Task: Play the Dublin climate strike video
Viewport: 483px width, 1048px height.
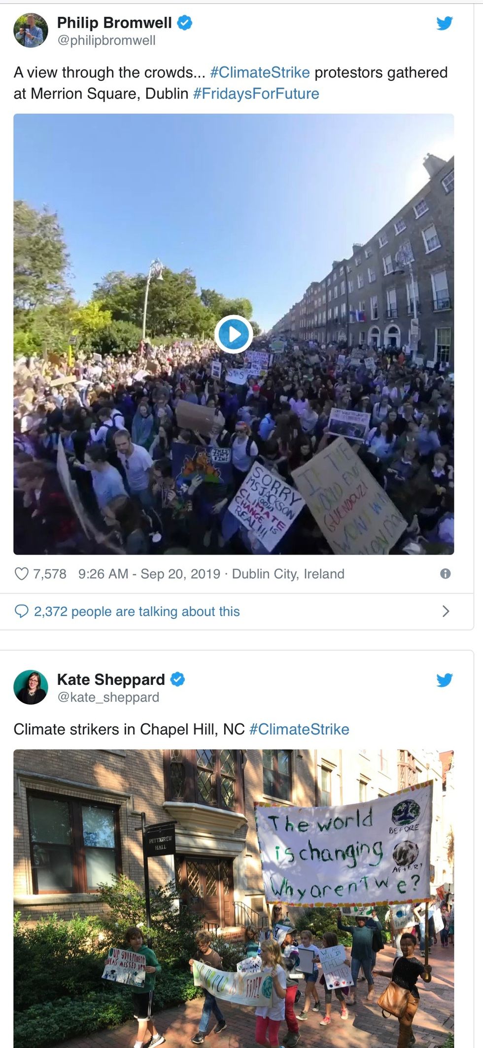Action: [x=234, y=334]
